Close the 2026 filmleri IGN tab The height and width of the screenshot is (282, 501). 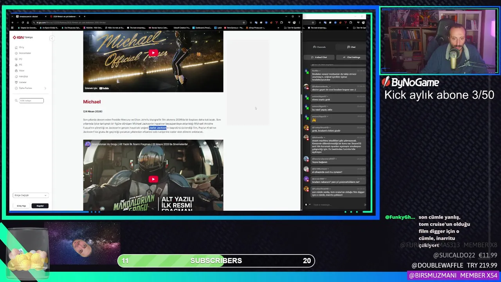[79, 16]
